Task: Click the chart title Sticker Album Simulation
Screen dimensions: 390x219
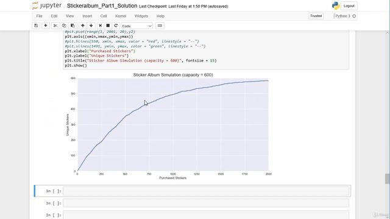Action: 173,75
